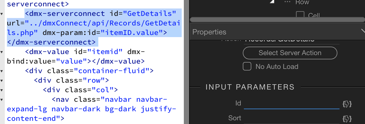Fold the container-fluid div code block
This screenshot has height=124, width=365.
(2, 71)
